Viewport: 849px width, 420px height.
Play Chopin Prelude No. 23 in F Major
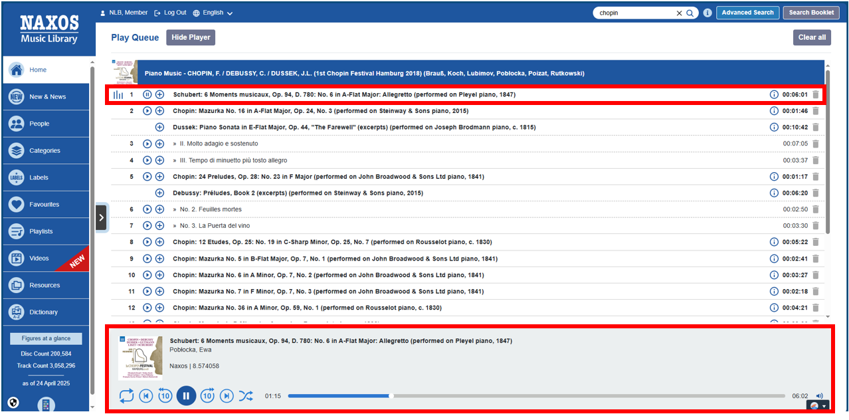[147, 177]
